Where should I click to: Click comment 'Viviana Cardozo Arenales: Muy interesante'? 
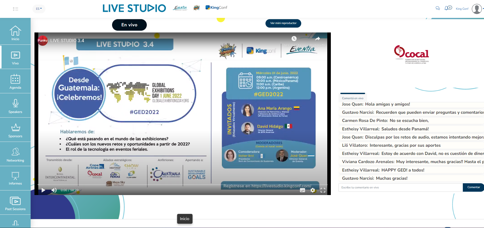[413, 162]
